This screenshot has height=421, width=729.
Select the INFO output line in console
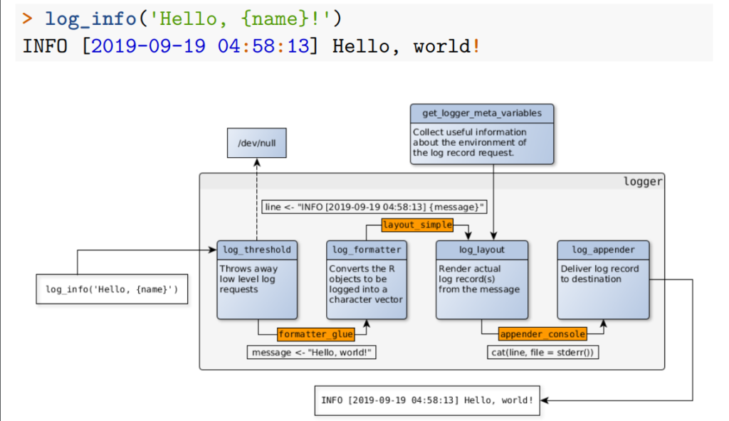click(251, 46)
